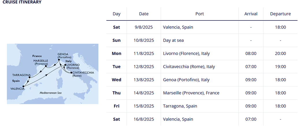Select the Civitavecchia (Rome), Italy port entry
This screenshot has width=304, height=128.
189,67
